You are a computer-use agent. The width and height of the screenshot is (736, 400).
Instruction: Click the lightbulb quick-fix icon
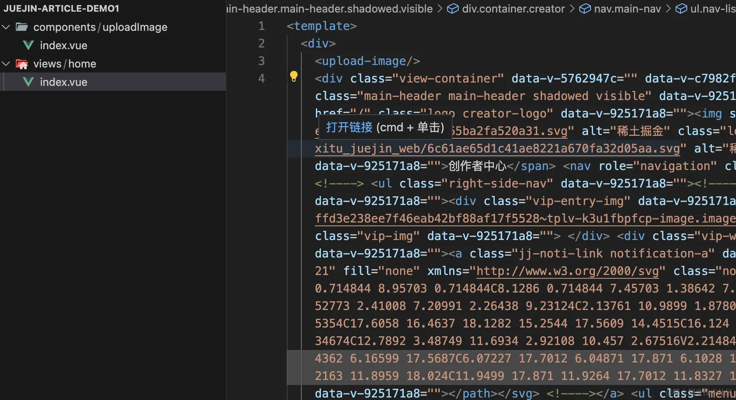[294, 76]
